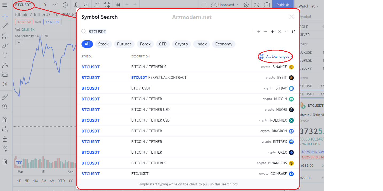The height and width of the screenshot is (191, 383).
Task: Expand the All Exchanges dropdown
Action: tap(276, 56)
